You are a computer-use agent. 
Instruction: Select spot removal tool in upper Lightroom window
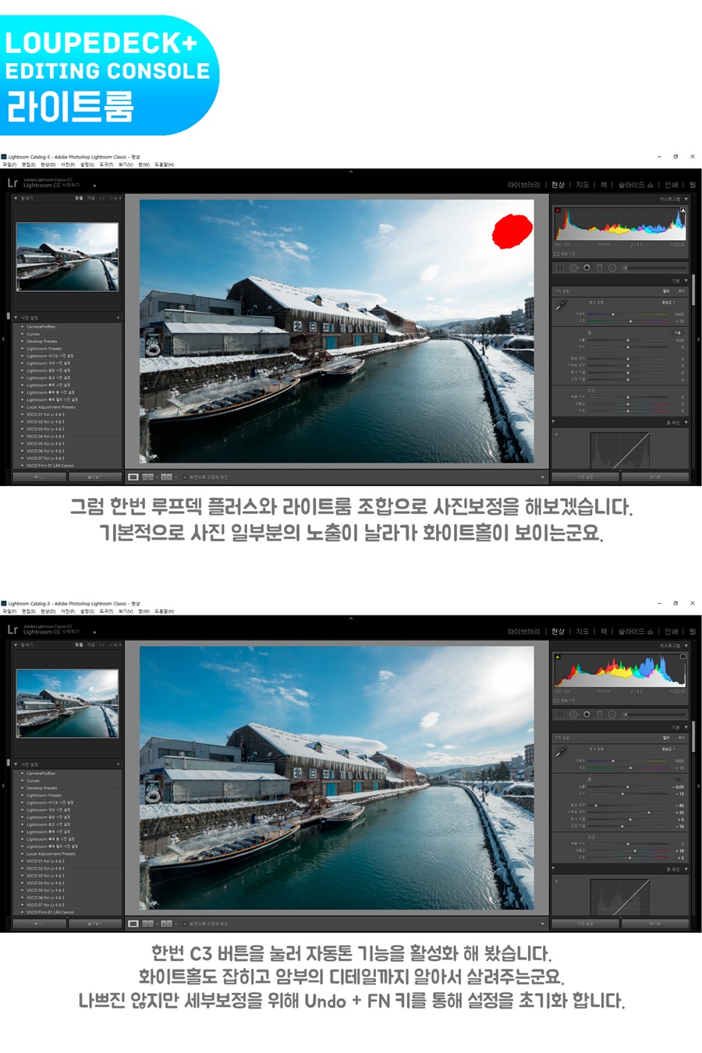pos(573,268)
